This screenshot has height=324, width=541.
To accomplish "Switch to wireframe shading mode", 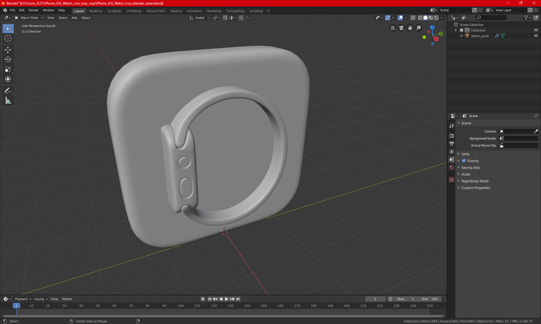I will 420,18.
